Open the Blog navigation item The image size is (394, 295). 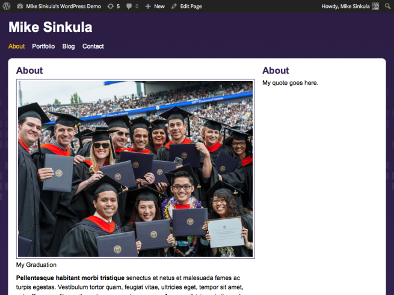[69, 46]
